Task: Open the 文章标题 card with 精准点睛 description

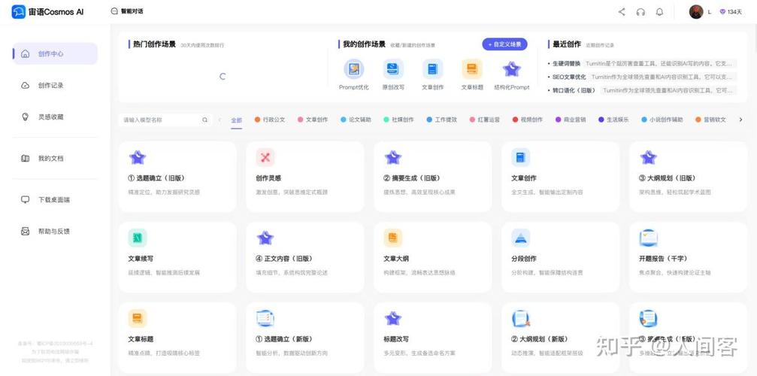Action: point(177,338)
